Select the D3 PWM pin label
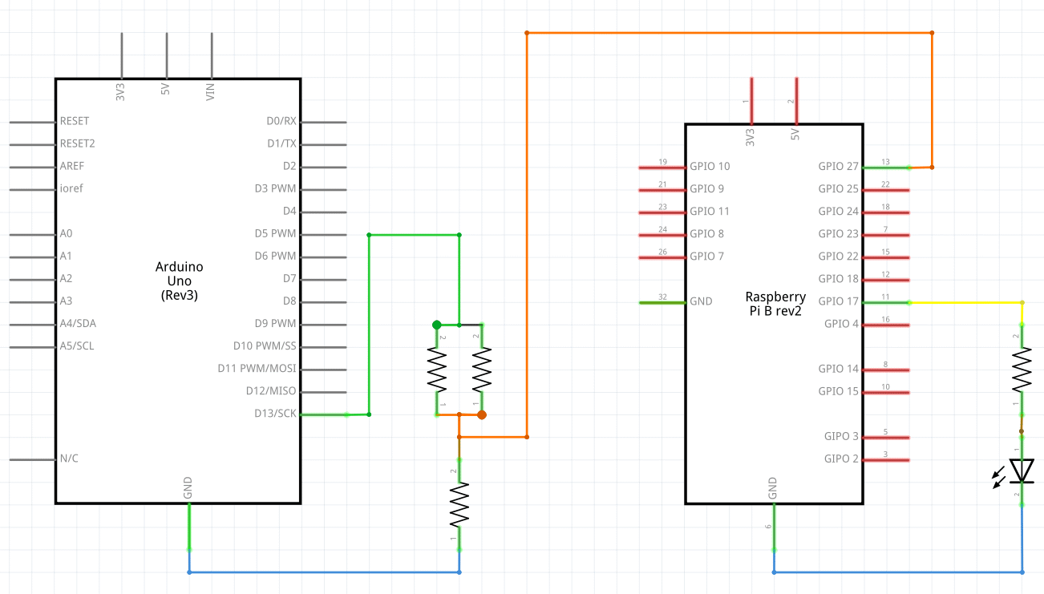The width and height of the screenshot is (1044, 594). (x=276, y=188)
